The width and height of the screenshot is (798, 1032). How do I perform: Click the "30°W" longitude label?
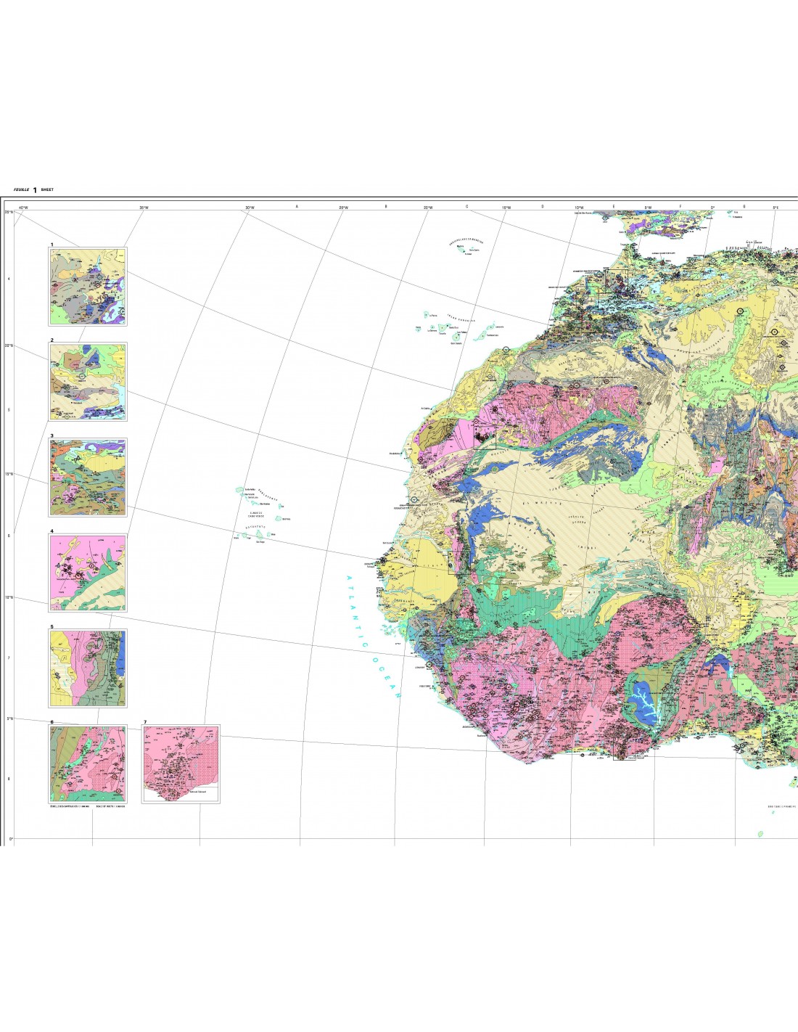pos(250,208)
